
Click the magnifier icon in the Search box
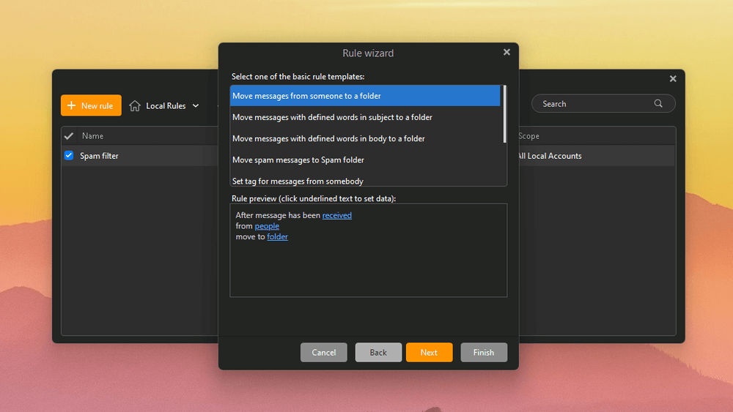point(658,104)
